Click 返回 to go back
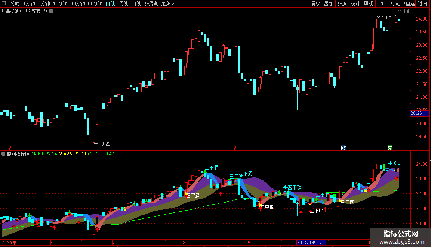Screen dimensions: 431x247 423,3
